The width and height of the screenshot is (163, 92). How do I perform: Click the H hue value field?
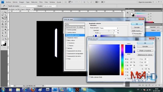tap(131, 59)
